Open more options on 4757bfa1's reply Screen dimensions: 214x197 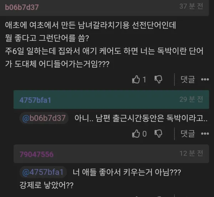click(x=205, y=133)
